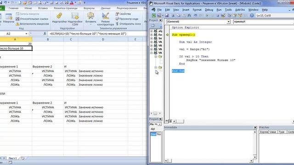Open the Tools menu in VBA editor
Screen dimensions: 294x165
[228, 10]
